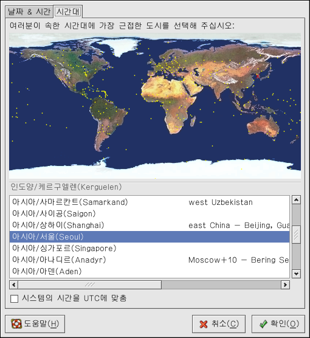Viewport: 310px width, 338px height.
Task: Select Asia/Shanghai in the timezone list
Action: coord(150,226)
